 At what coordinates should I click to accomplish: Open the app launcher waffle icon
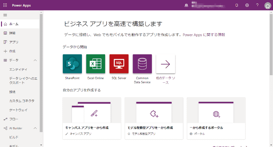(5, 5)
